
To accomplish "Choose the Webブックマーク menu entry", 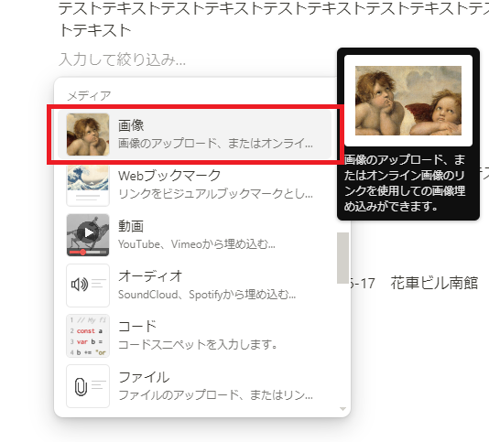I will tap(195, 185).
